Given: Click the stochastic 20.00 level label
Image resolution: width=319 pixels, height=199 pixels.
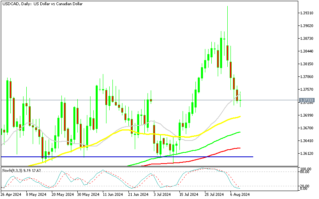Looking at the screenshot, I should point(305,186).
